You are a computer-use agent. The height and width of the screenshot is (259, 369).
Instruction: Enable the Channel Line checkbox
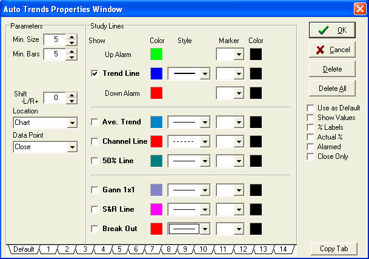[95, 141]
